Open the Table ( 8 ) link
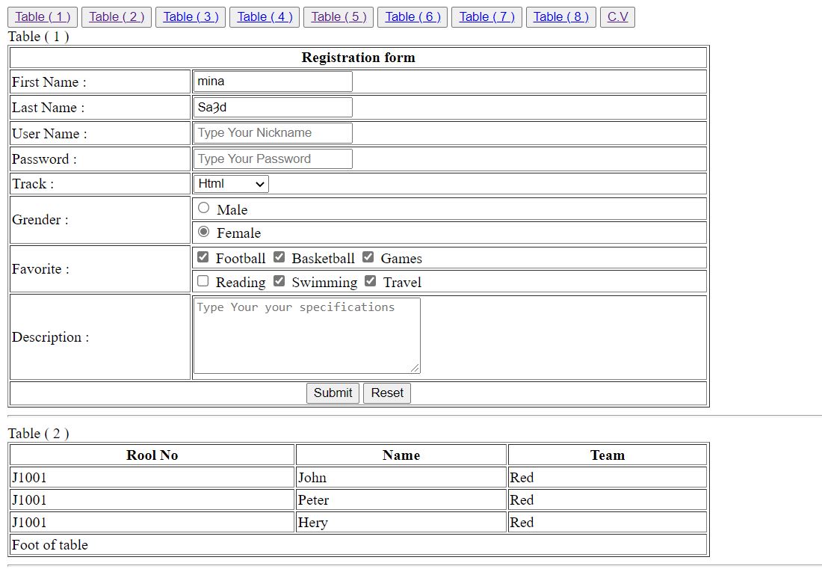 (560, 17)
